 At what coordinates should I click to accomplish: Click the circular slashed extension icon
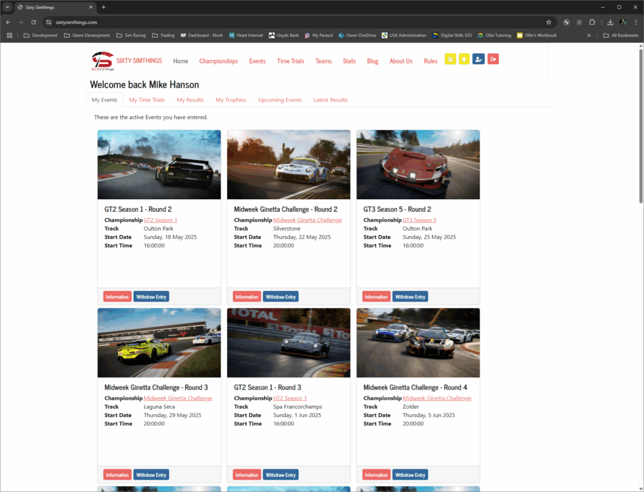click(567, 22)
